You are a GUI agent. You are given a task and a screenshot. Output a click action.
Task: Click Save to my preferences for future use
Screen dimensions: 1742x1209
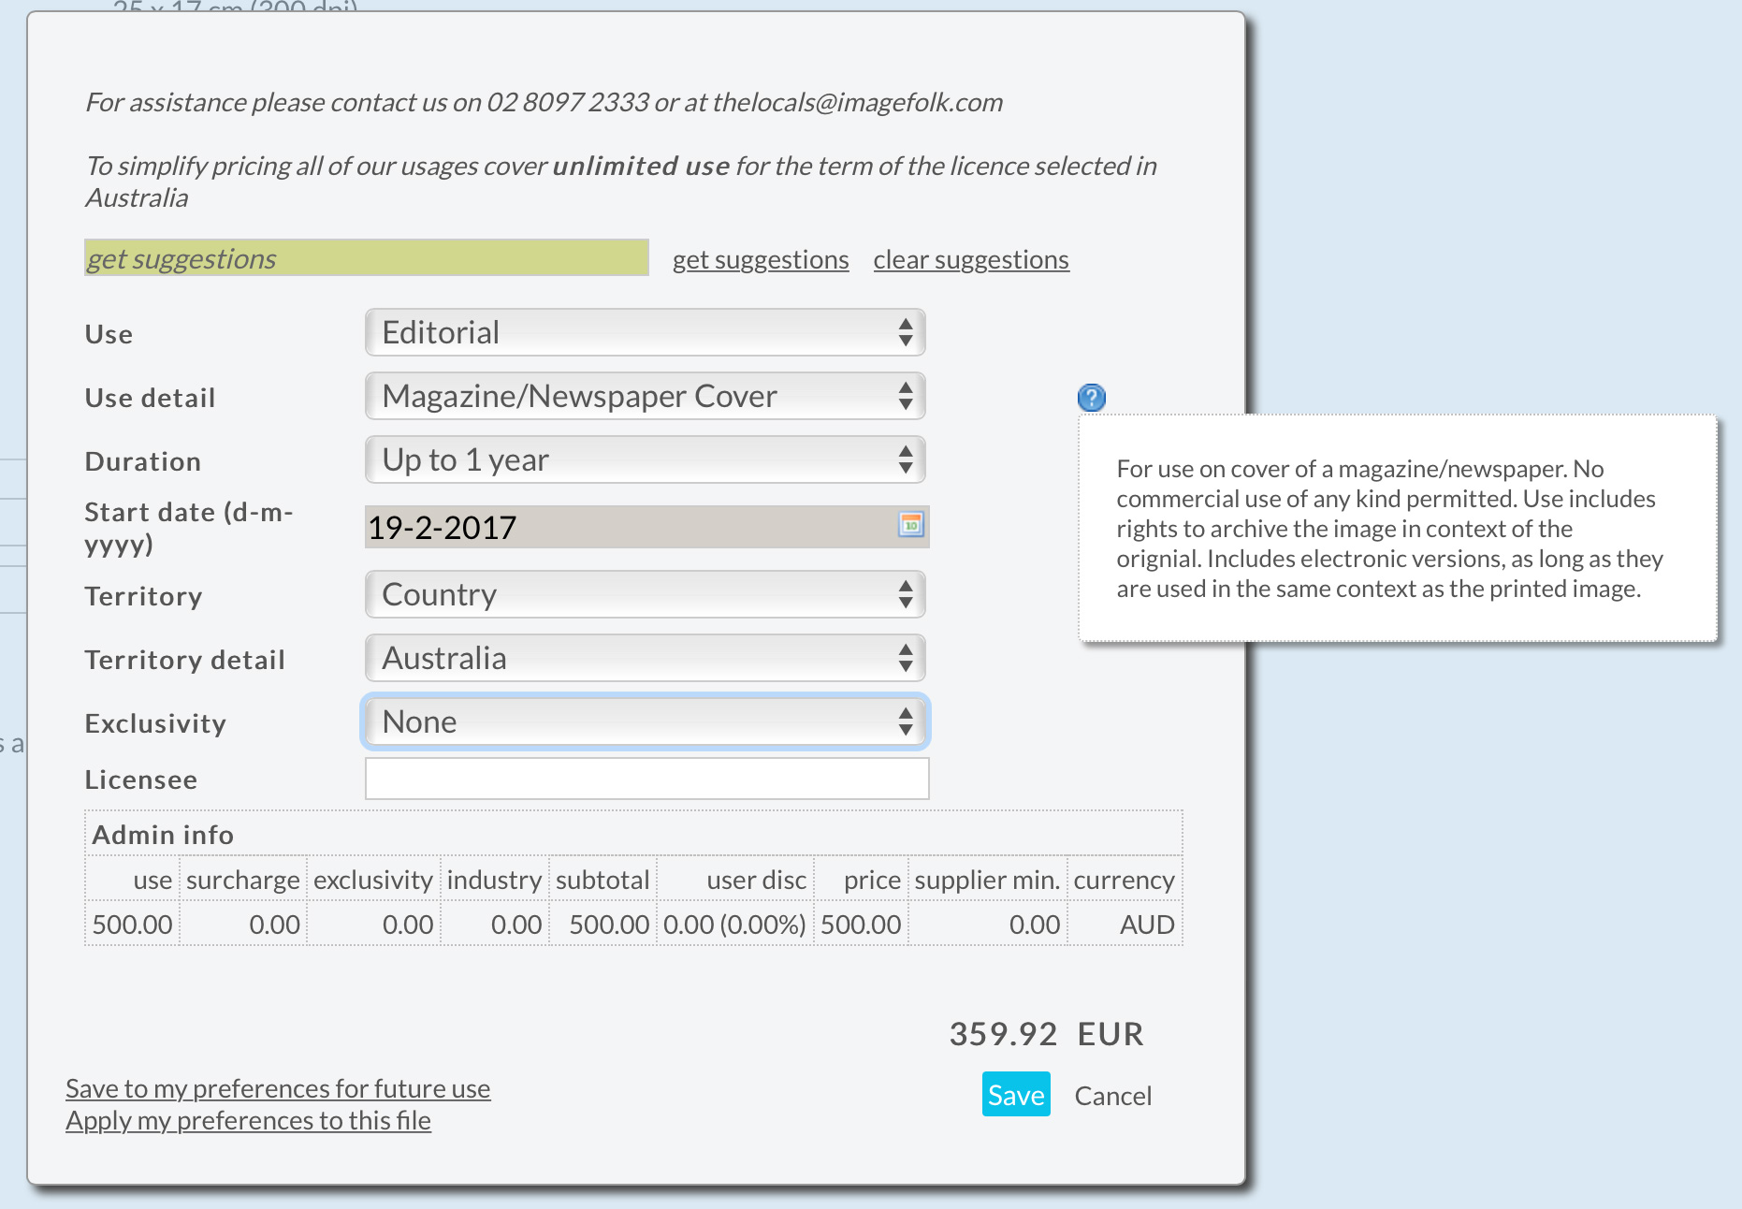click(x=278, y=1088)
